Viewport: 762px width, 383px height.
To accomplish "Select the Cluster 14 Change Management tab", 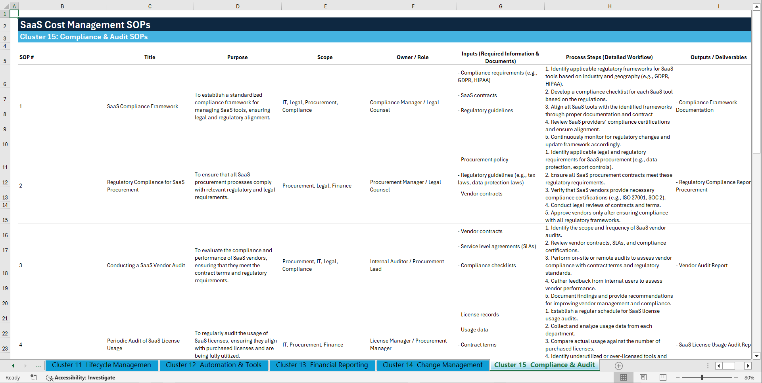I will click(432, 365).
